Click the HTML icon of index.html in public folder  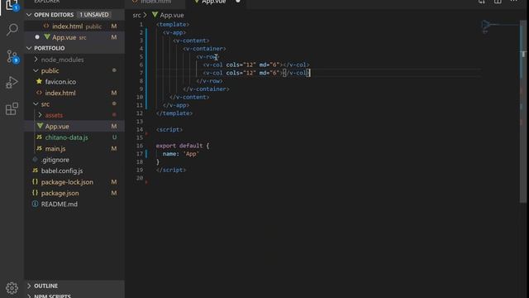39,93
